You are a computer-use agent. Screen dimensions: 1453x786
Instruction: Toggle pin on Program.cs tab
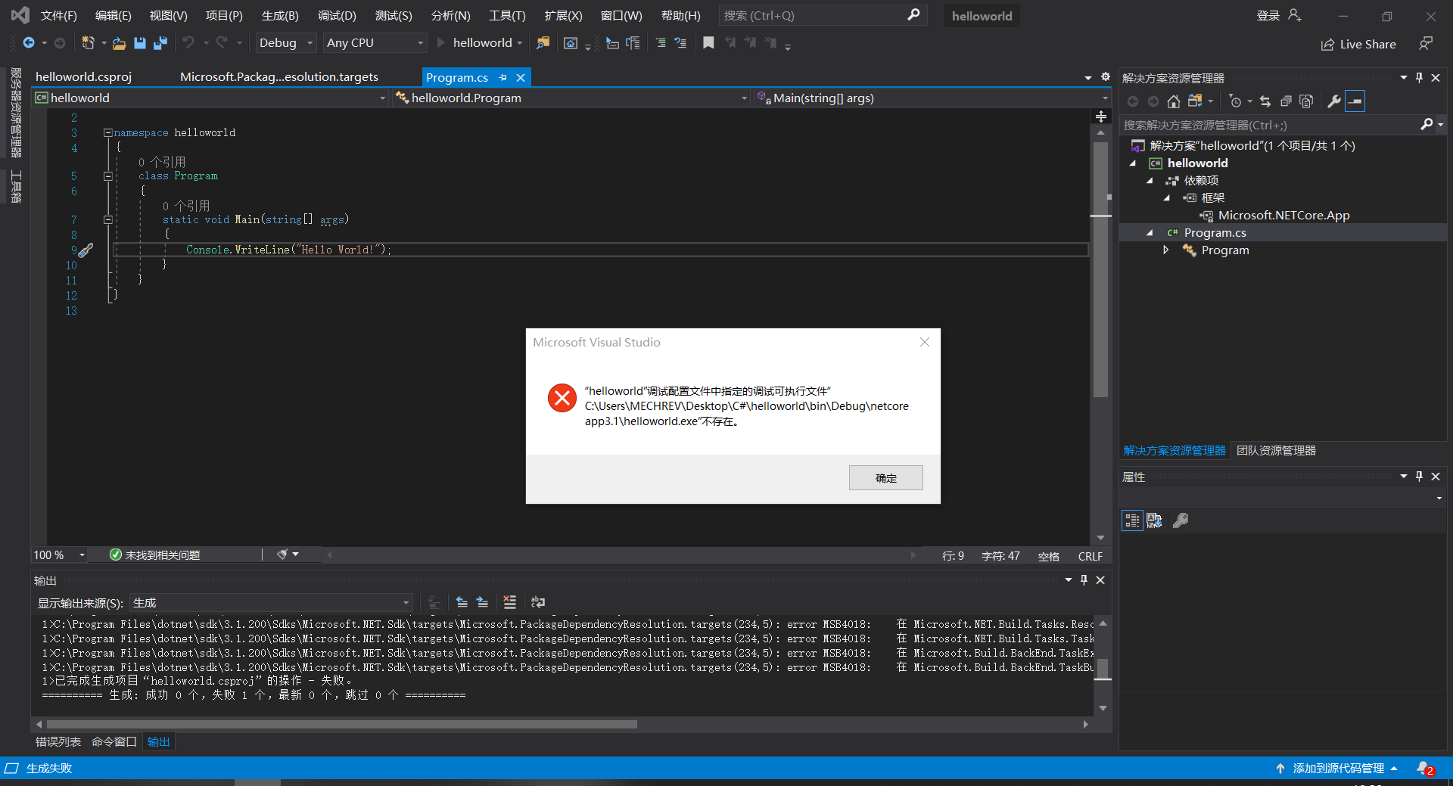click(x=503, y=77)
